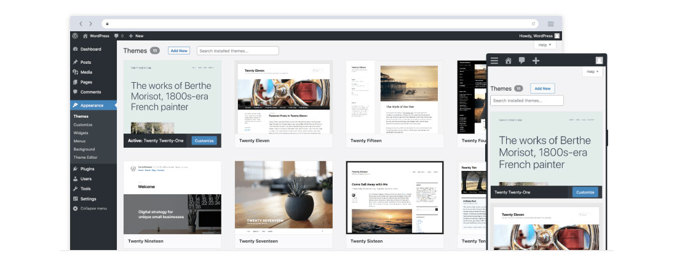Open comments bubble icon in desktop admin bar

(116, 36)
